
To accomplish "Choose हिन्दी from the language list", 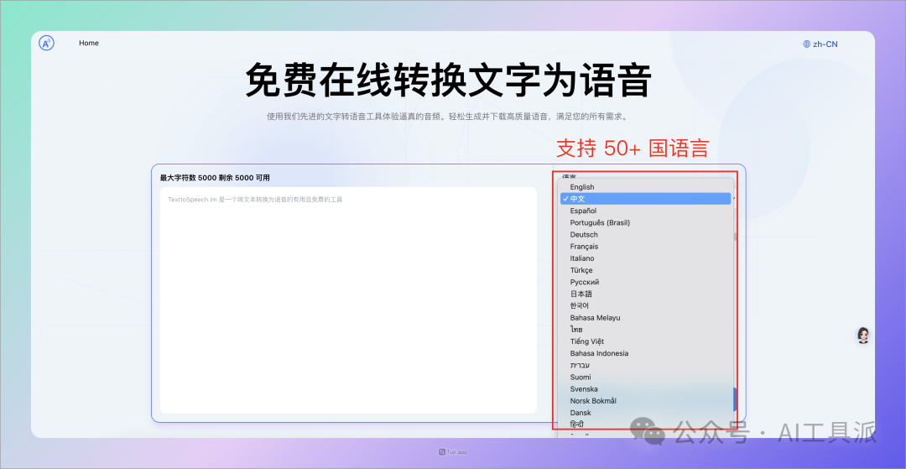I will coord(645,425).
